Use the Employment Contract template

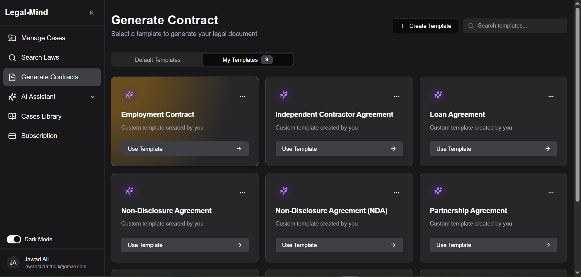click(x=185, y=149)
